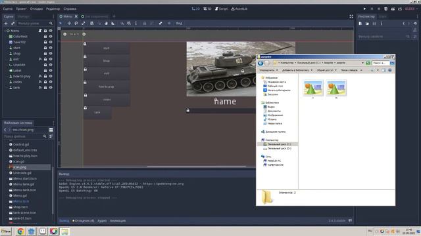421x236 pixels.
Task: Toggle visibility of the tank node
Action: point(51,87)
